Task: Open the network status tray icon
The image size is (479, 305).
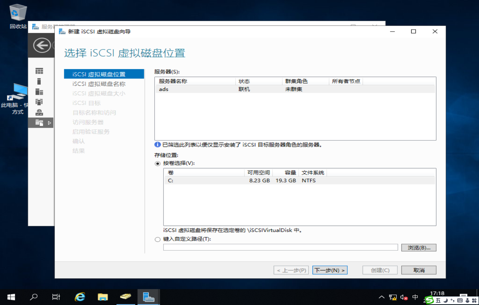Action: coord(392,297)
